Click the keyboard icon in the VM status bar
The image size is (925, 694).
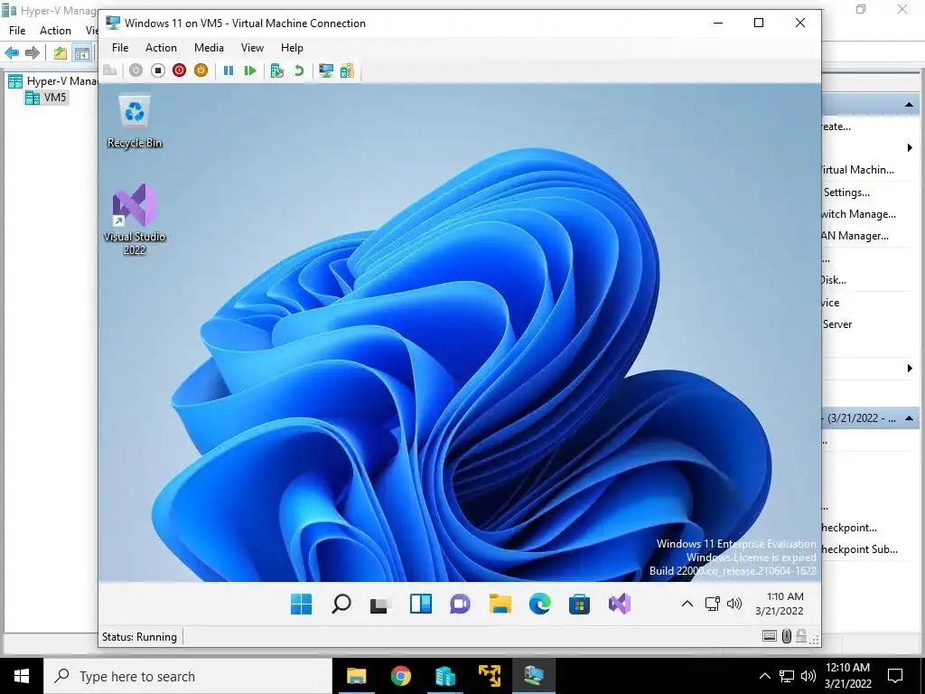click(x=770, y=636)
